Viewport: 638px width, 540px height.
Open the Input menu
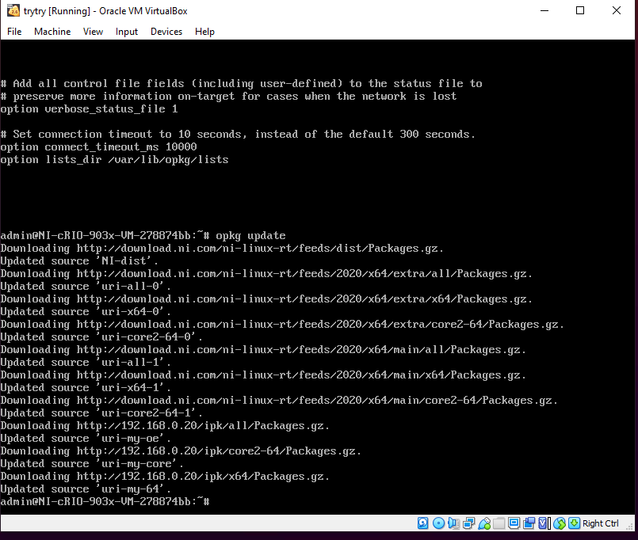pos(127,32)
